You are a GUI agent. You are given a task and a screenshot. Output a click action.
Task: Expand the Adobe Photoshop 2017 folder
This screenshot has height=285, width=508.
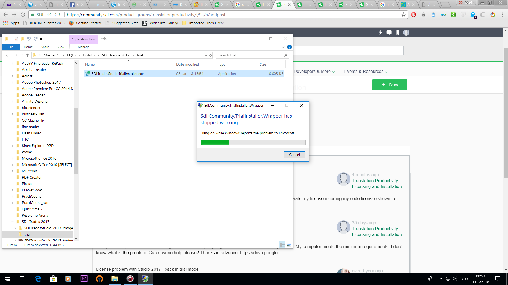pyautogui.click(x=12, y=82)
